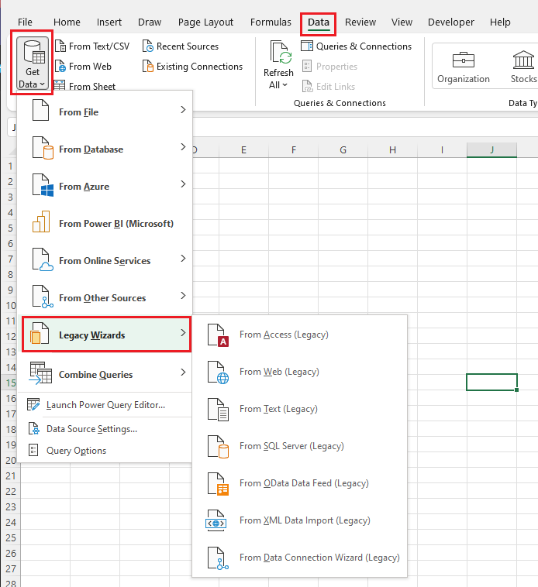Open the Insert tab
This screenshot has width=538, height=587.
coord(109,22)
